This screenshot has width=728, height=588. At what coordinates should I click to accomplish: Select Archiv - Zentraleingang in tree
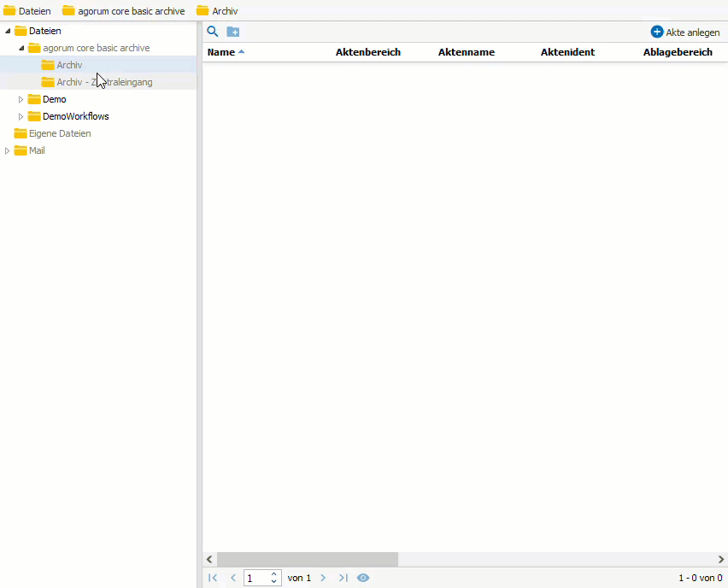pyautogui.click(x=104, y=82)
